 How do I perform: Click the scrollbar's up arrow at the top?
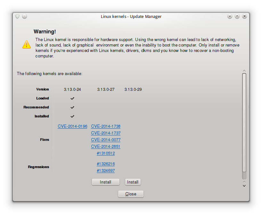point(244,71)
